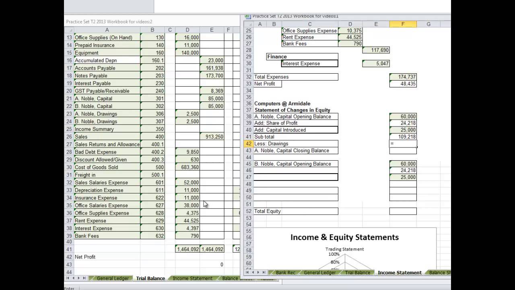Select empty Total Equity value cell F52
515x290 pixels.
click(403, 211)
